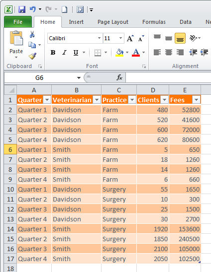Open the Fees column filter dropdown
The width and height of the screenshot is (211, 272).
(196, 100)
